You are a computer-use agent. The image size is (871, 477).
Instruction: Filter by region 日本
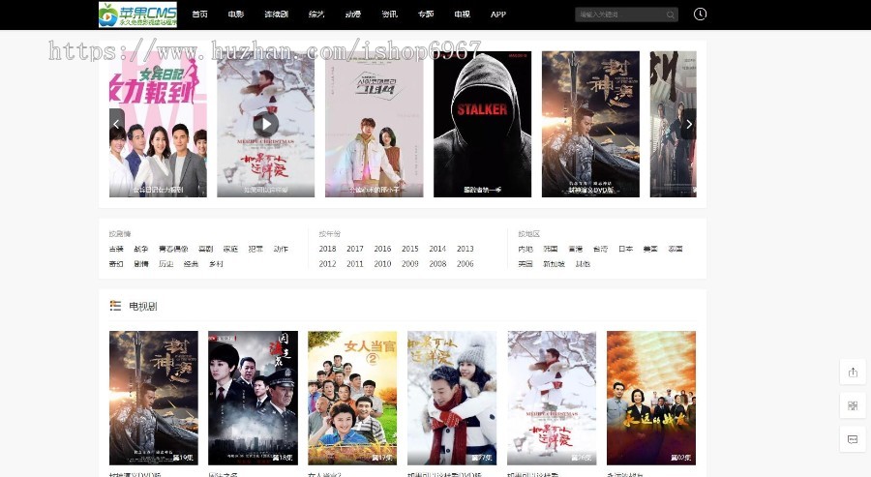626,249
